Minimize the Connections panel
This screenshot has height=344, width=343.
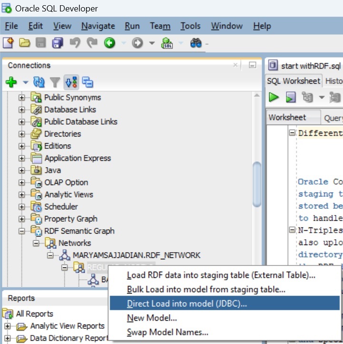tap(253, 65)
